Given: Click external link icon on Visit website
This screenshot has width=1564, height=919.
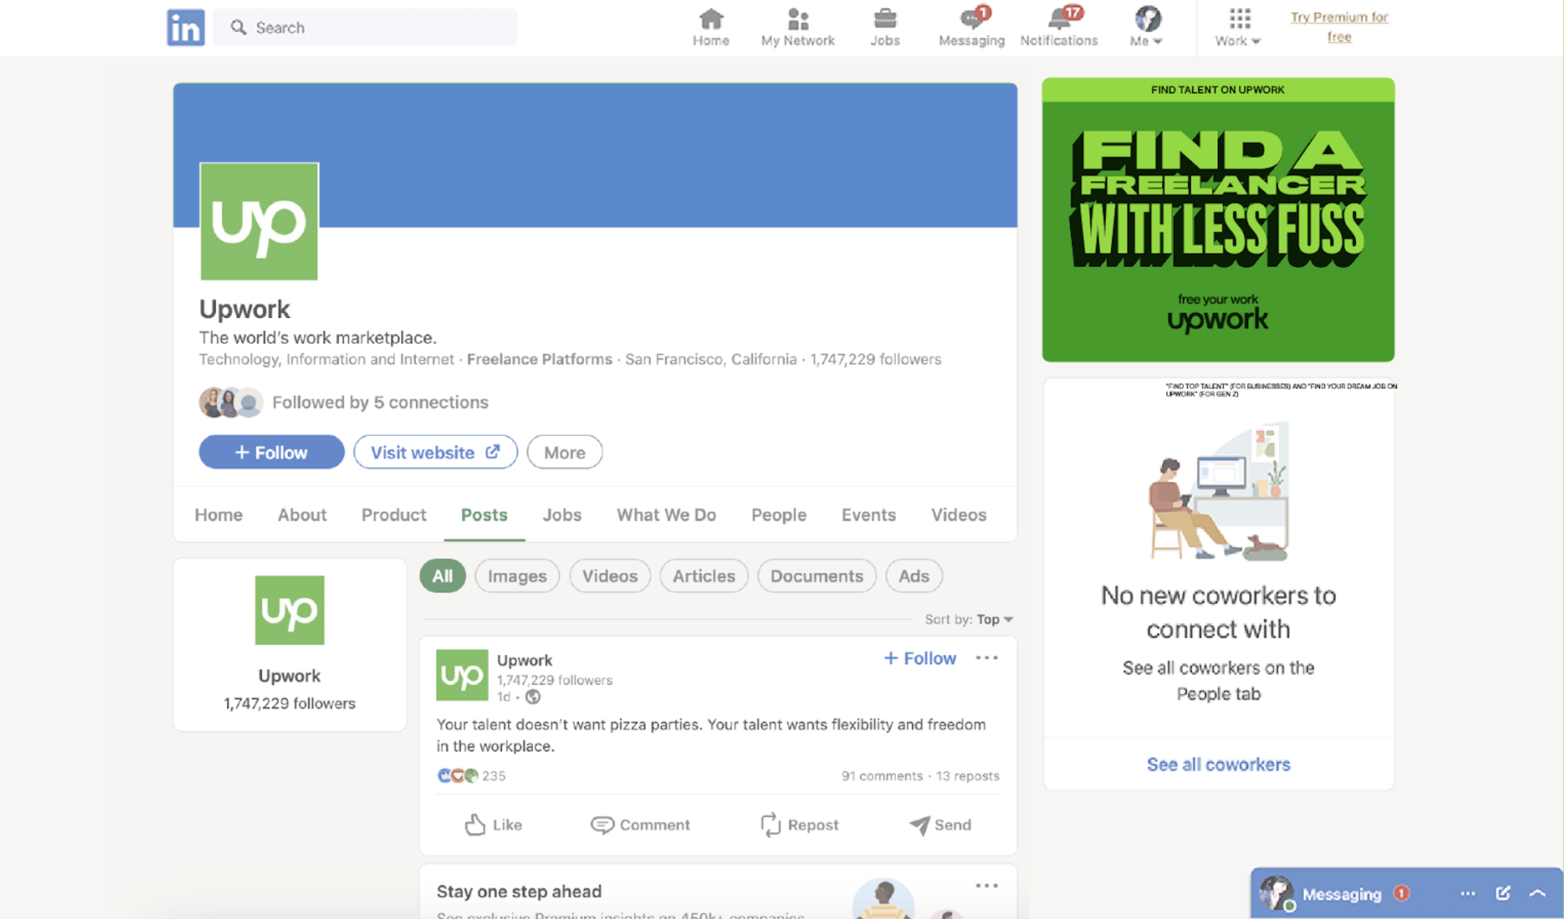Looking at the screenshot, I should click(492, 451).
